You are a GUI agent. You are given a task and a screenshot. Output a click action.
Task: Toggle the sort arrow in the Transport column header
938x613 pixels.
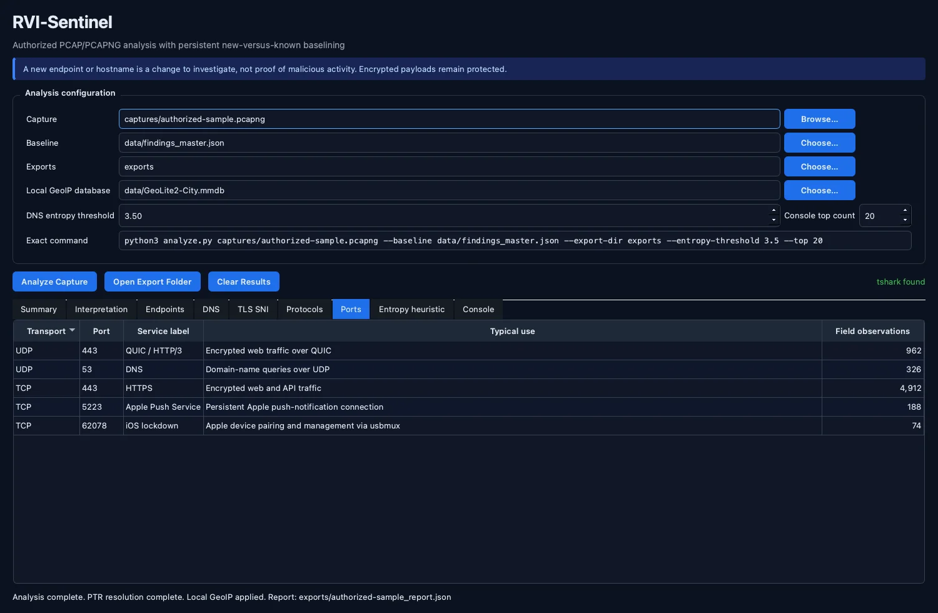[72, 330]
